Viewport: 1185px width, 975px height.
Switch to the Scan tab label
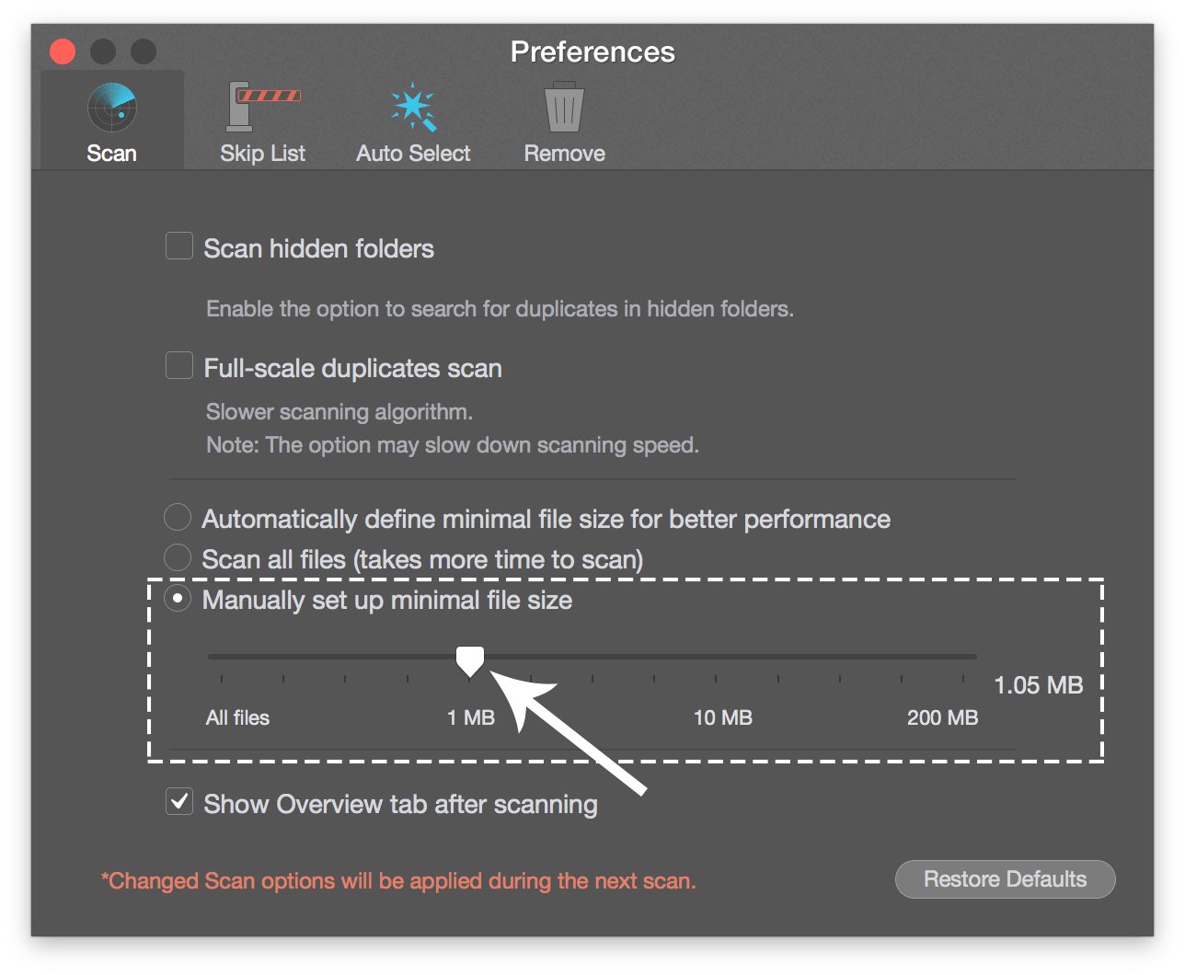coord(111,154)
